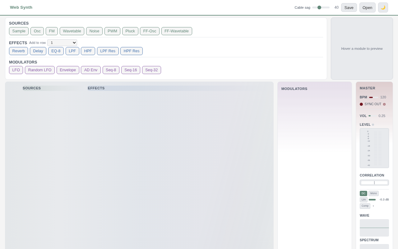Viewport: 398px width, 249px height.
Task: Click the limiter value -0.3 dB
Action: pos(384,200)
